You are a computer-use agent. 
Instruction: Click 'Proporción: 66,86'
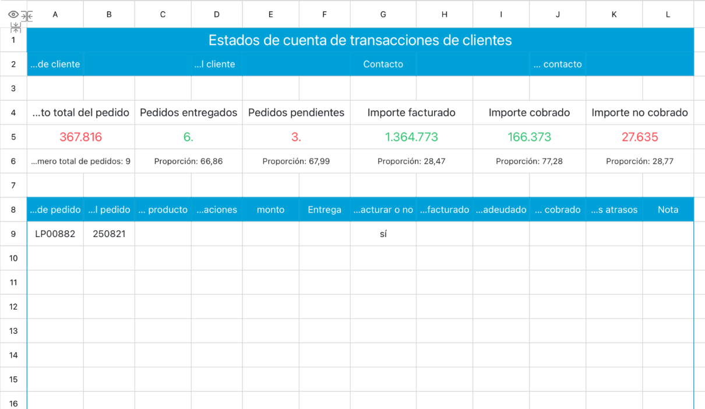coord(189,161)
